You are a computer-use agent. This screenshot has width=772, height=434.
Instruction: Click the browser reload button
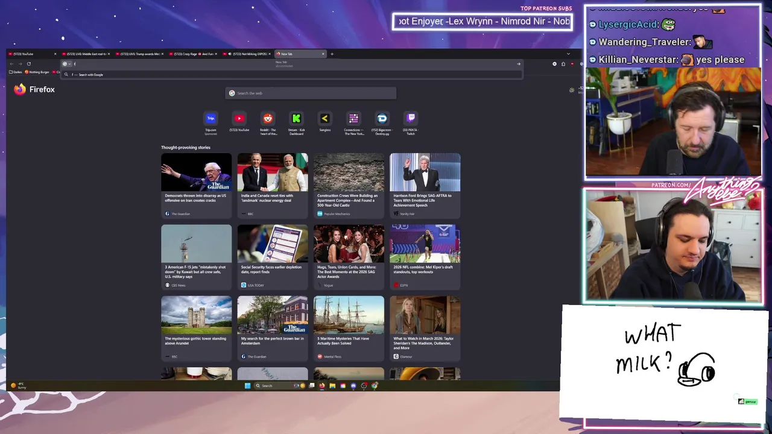tap(28, 64)
